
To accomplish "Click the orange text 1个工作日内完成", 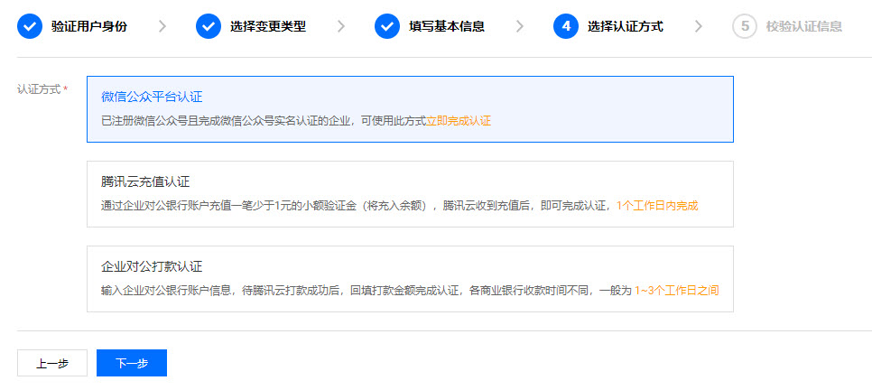I will 657,206.
